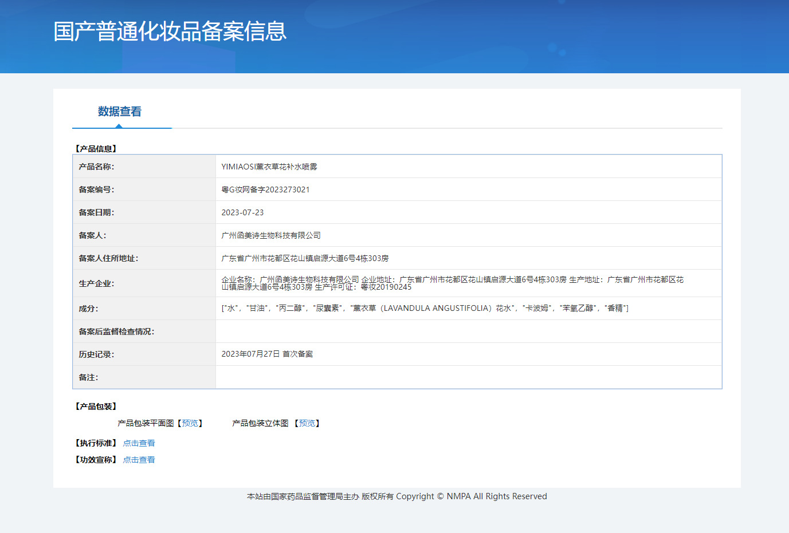
Task: Click the 备案人 value 广州函美诗生物科技有限公司
Action: (x=271, y=235)
